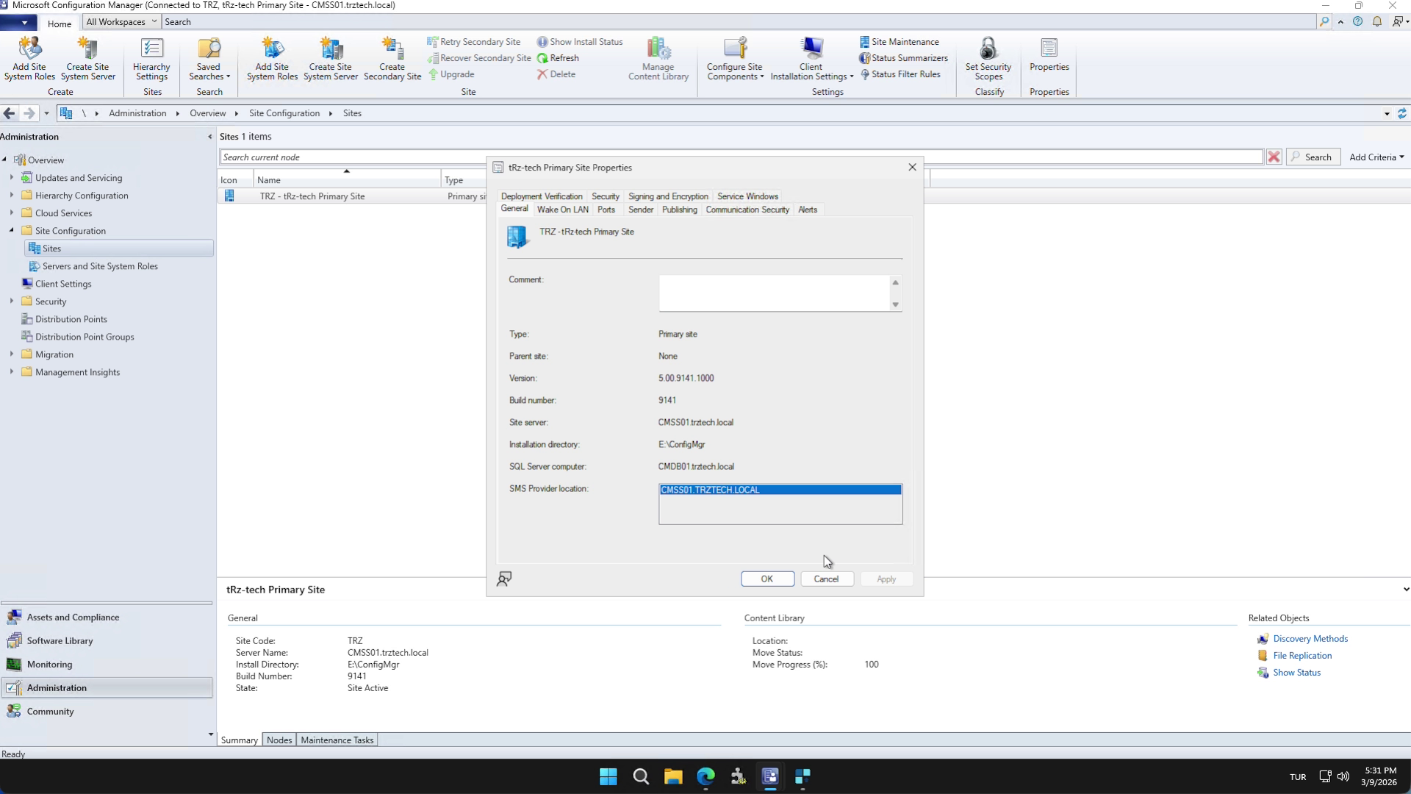Click Set Security Scopes
The width and height of the screenshot is (1411, 794).
tap(988, 58)
